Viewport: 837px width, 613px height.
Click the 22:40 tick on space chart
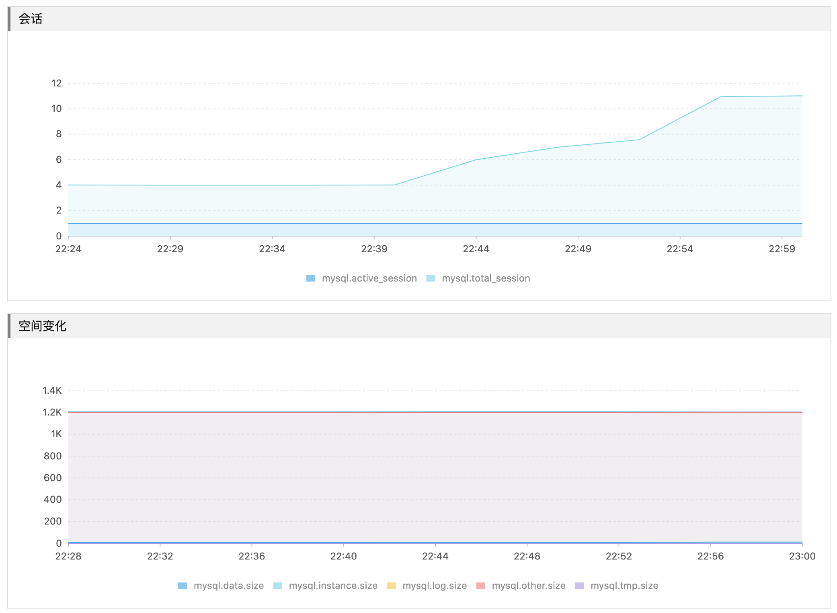343,556
